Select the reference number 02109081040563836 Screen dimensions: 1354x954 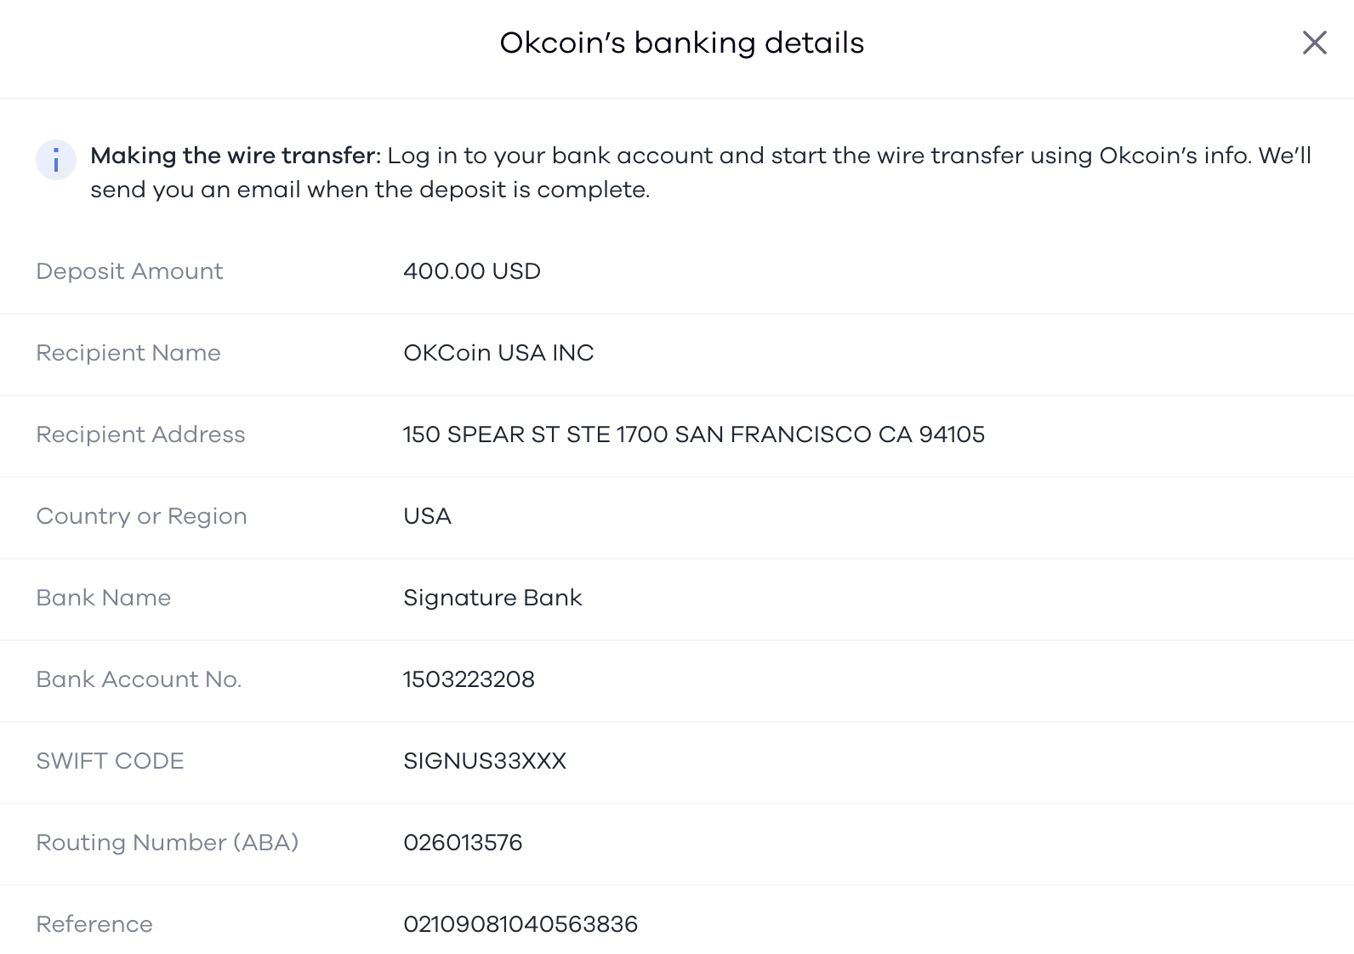coord(521,924)
